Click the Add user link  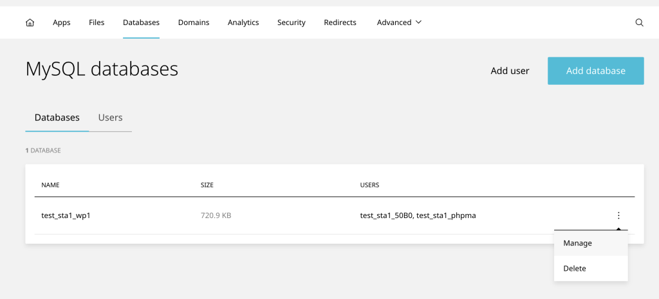click(510, 71)
